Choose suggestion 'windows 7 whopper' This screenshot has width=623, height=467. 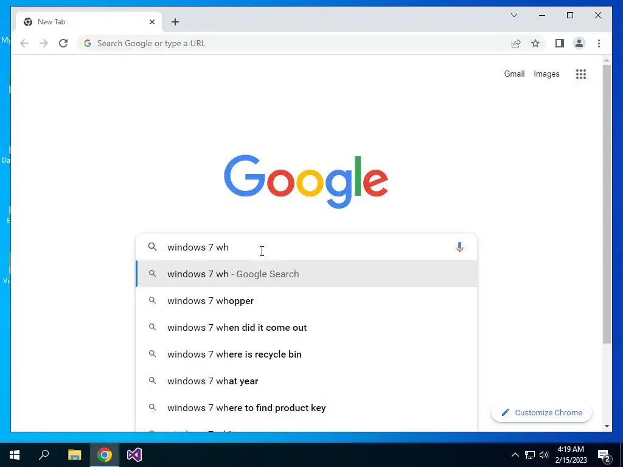click(306, 300)
